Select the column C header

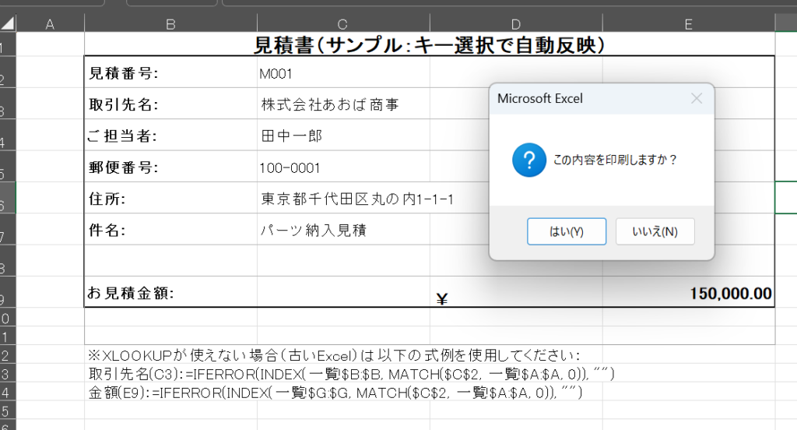click(x=342, y=24)
